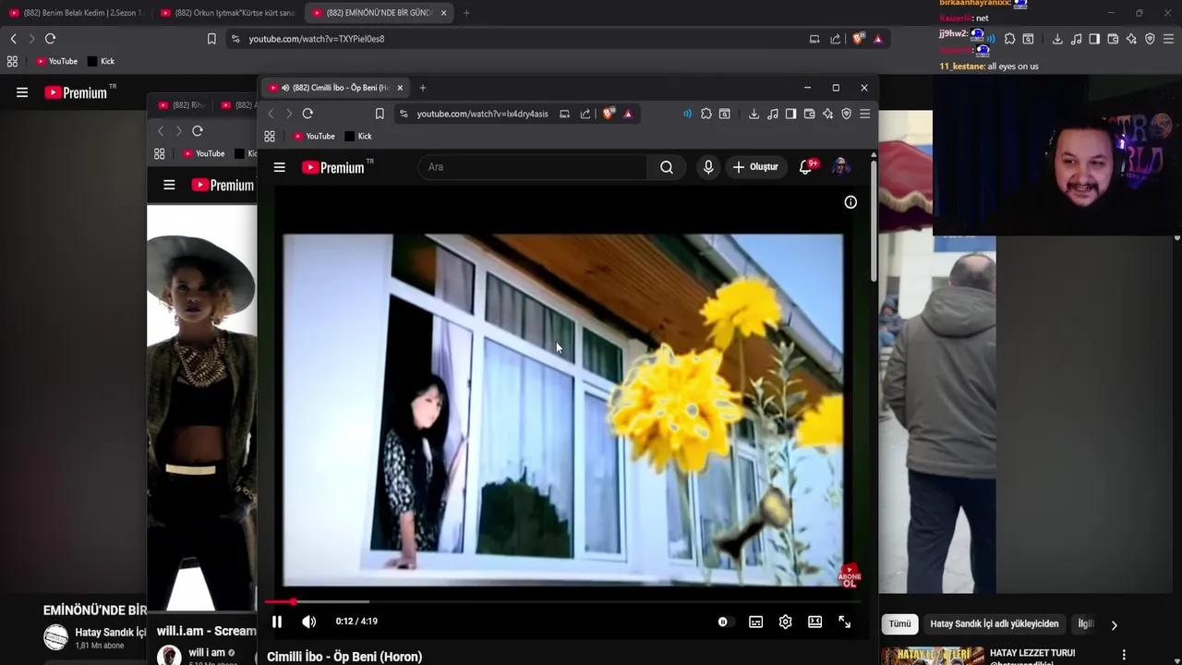Open options for HATAY LEZZET TURU video
1182x665 pixels.
point(1124,655)
